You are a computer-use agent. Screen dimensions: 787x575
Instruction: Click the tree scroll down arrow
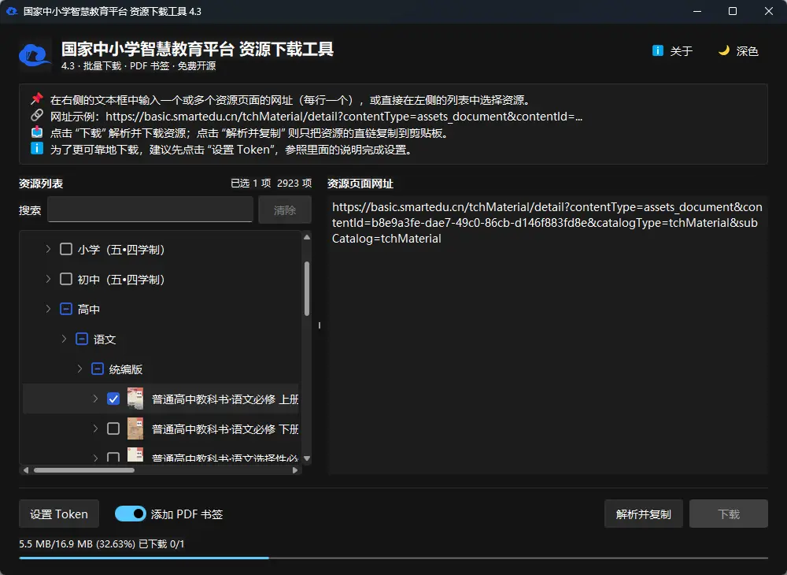[307, 458]
